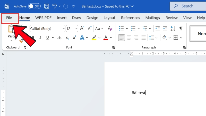The image size is (206, 116).
Task: Open Font dialog launcher
Action: 114,47
